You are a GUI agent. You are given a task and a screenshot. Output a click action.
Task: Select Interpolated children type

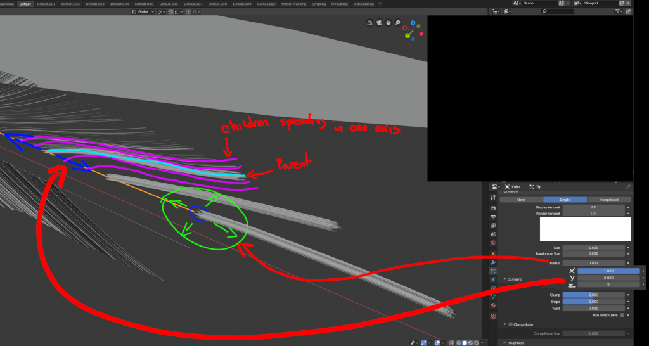[608, 200]
